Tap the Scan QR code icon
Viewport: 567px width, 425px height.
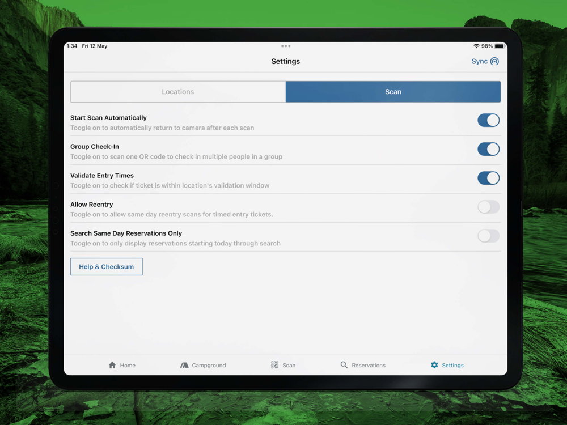[275, 365]
